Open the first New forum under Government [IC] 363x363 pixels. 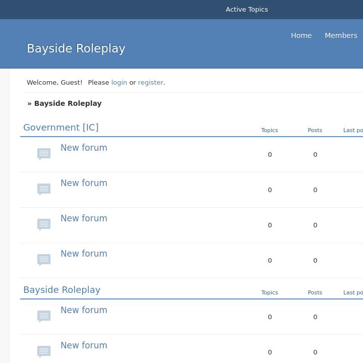84,148
